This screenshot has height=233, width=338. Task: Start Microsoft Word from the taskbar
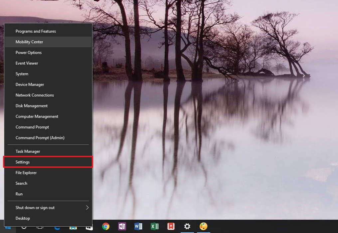click(x=138, y=227)
